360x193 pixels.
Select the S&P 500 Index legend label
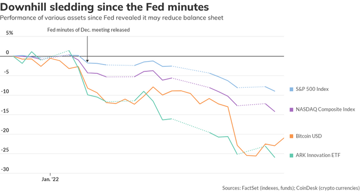(x=312, y=89)
